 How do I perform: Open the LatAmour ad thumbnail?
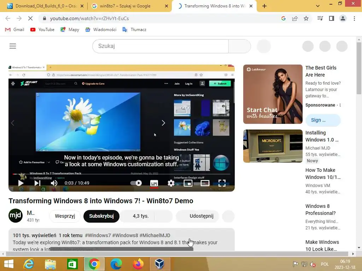pyautogui.click(x=273, y=94)
